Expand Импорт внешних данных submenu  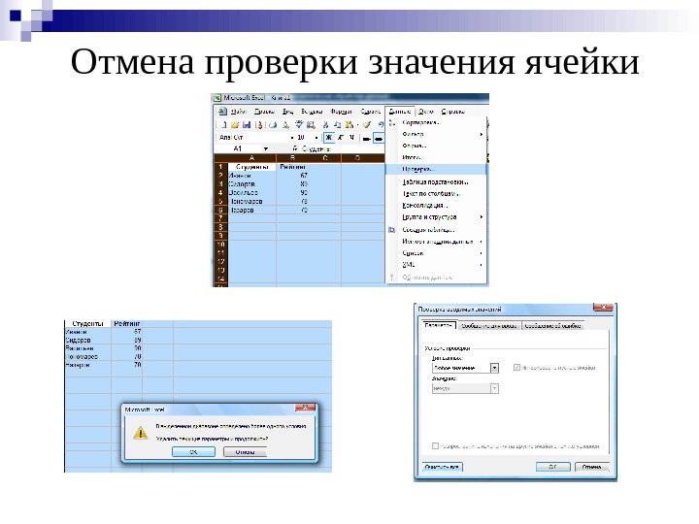[x=437, y=242]
